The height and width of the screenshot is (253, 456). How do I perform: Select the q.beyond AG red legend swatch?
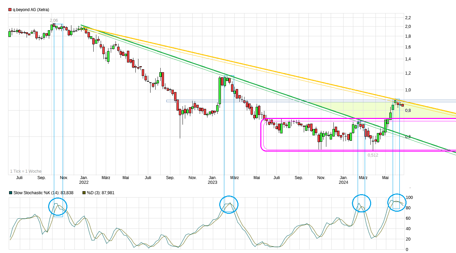pyautogui.click(x=9, y=10)
